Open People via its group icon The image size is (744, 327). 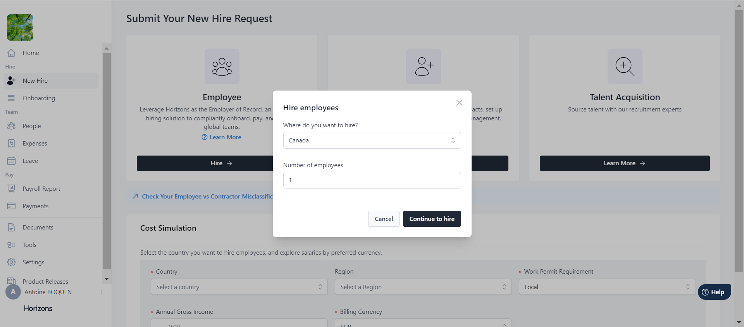click(11, 126)
